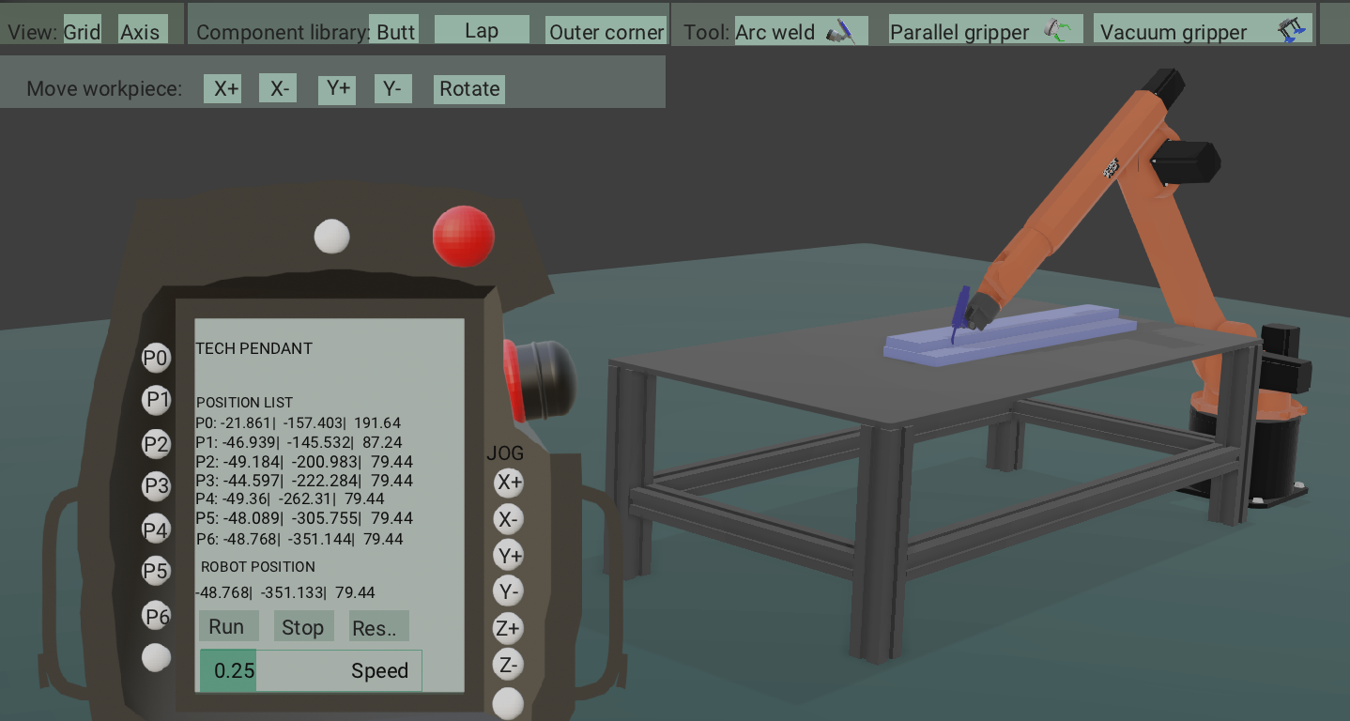The width and height of the screenshot is (1350, 721).
Task: Jog robot with Y- button
Action: (x=509, y=591)
